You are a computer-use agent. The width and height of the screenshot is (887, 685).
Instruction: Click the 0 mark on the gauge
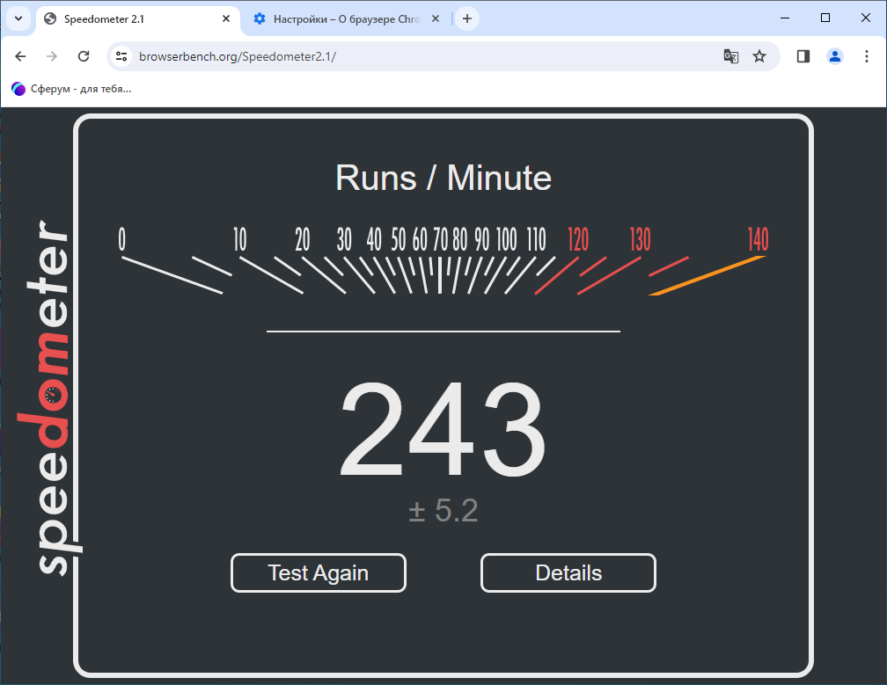coord(121,240)
